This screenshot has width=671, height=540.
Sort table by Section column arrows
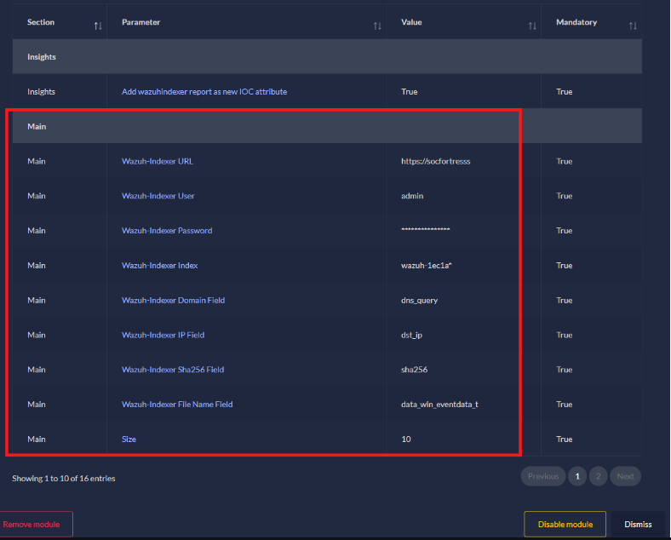pos(98,26)
